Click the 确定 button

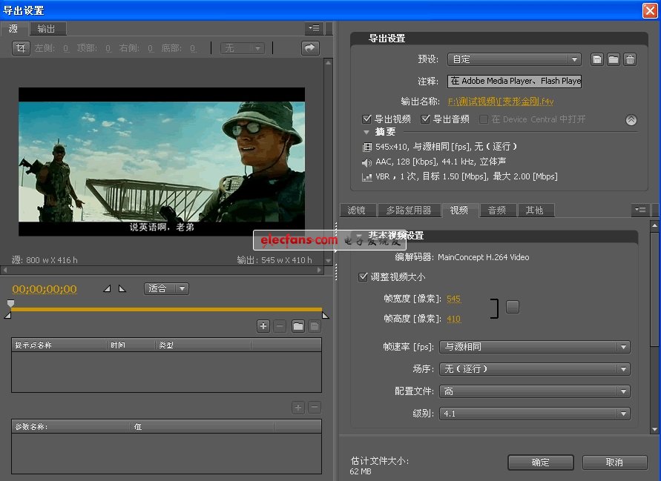540,462
